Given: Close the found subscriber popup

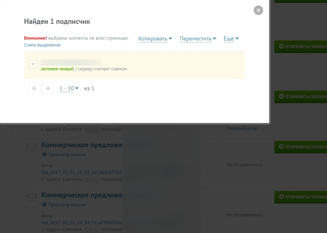Looking at the screenshot, I should tap(258, 11).
